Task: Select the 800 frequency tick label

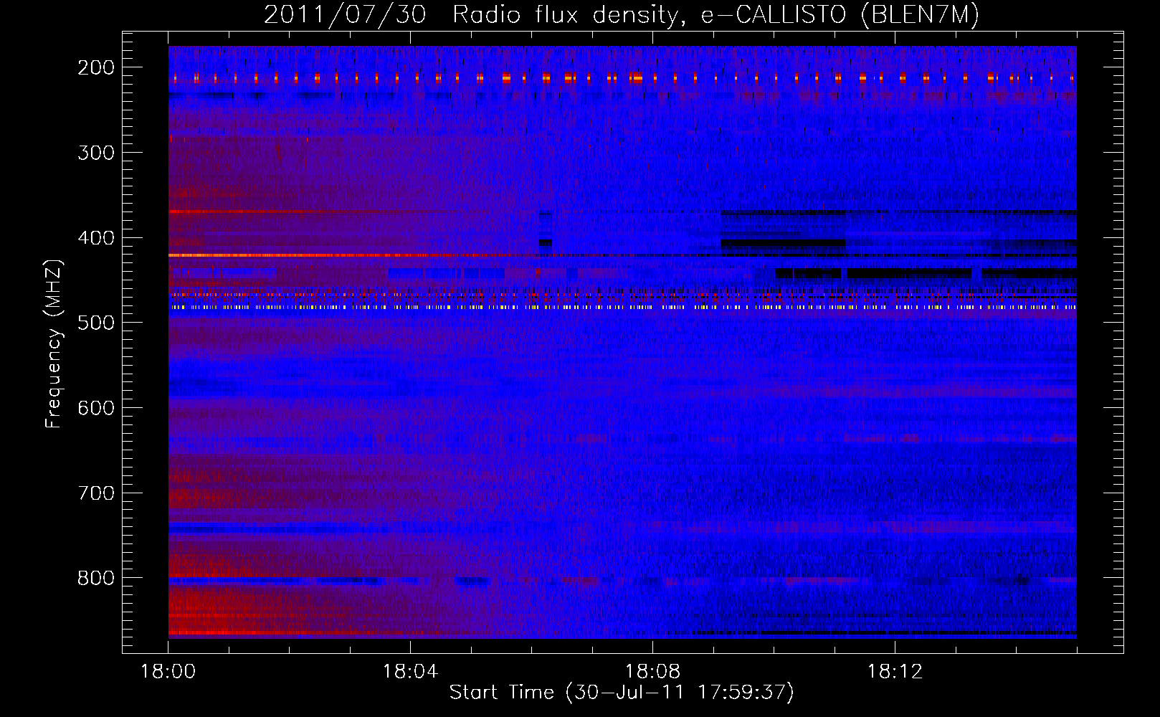Action: (95, 578)
